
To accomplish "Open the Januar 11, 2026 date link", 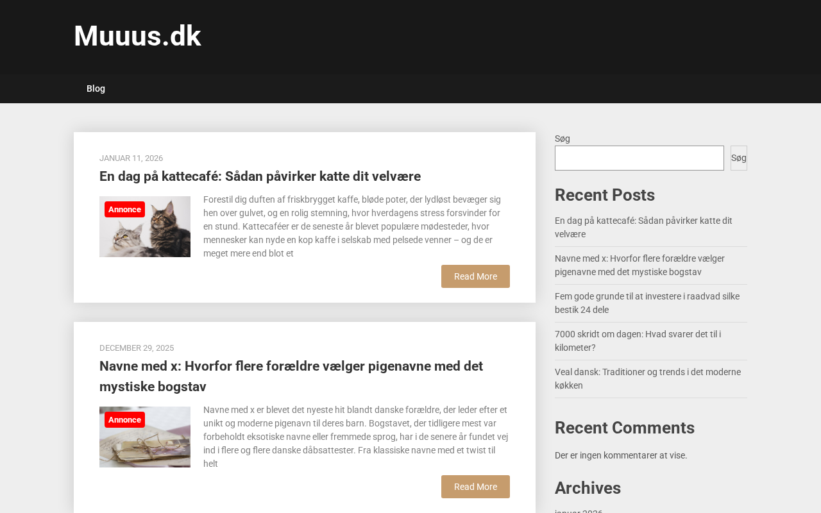I will [x=131, y=158].
